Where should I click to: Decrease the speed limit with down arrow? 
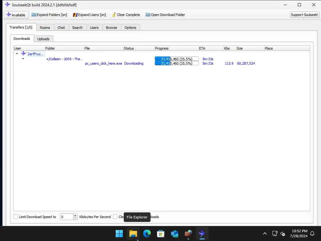pyautogui.click(x=75, y=218)
